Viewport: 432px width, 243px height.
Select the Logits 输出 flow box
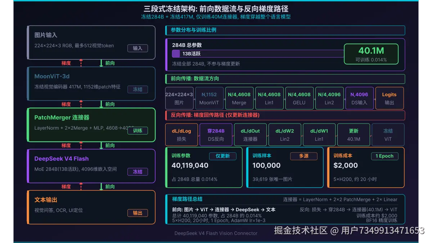point(390,98)
